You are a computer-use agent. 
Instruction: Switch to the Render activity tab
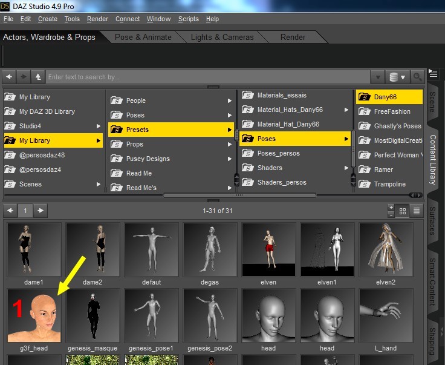click(293, 37)
